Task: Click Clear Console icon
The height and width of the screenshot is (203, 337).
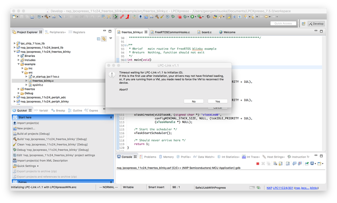Action: pos(275,164)
